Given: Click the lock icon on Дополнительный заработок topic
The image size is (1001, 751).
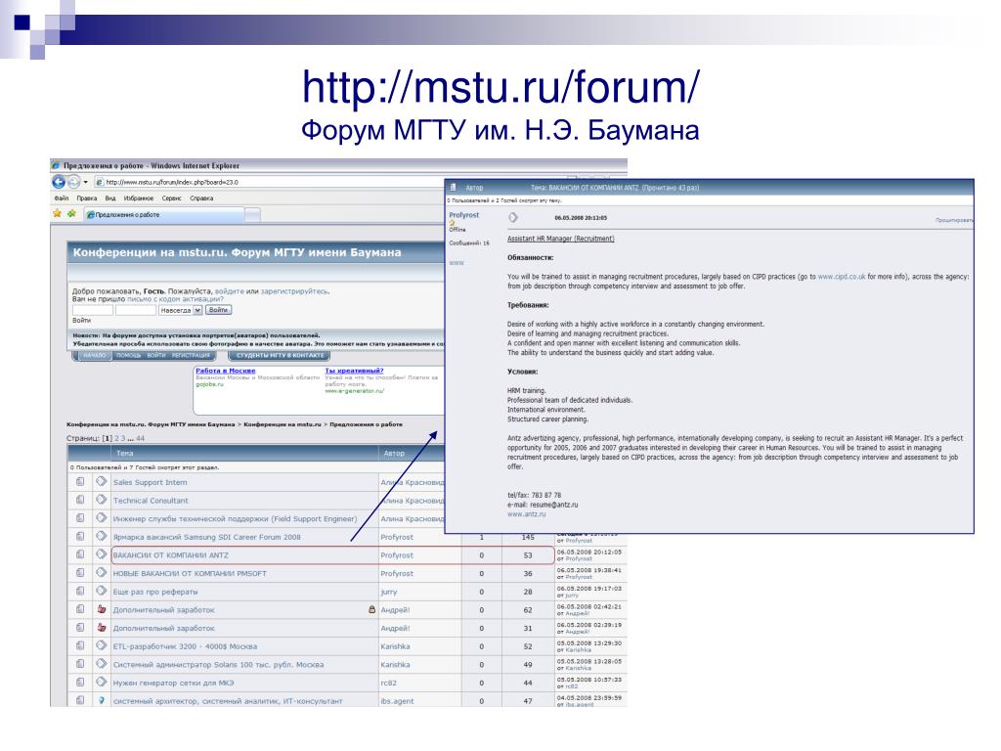Looking at the screenshot, I should (371, 610).
